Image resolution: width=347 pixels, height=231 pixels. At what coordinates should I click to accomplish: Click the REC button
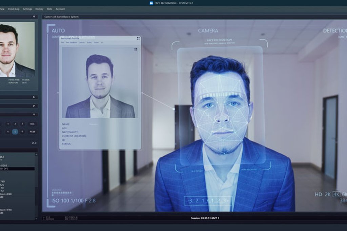(32, 124)
